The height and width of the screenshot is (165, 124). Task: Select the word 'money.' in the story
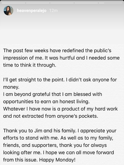pos(11,87)
